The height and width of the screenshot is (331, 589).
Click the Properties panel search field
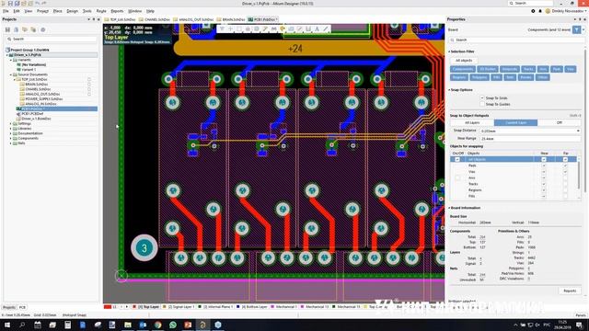point(515,40)
